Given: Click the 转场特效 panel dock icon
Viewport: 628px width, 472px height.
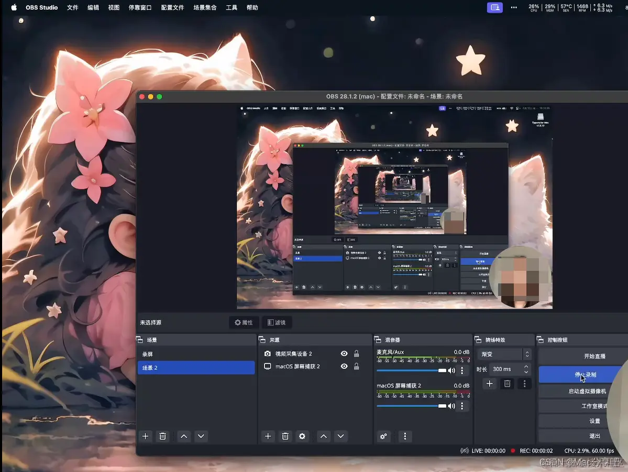Looking at the screenshot, I should 478,340.
